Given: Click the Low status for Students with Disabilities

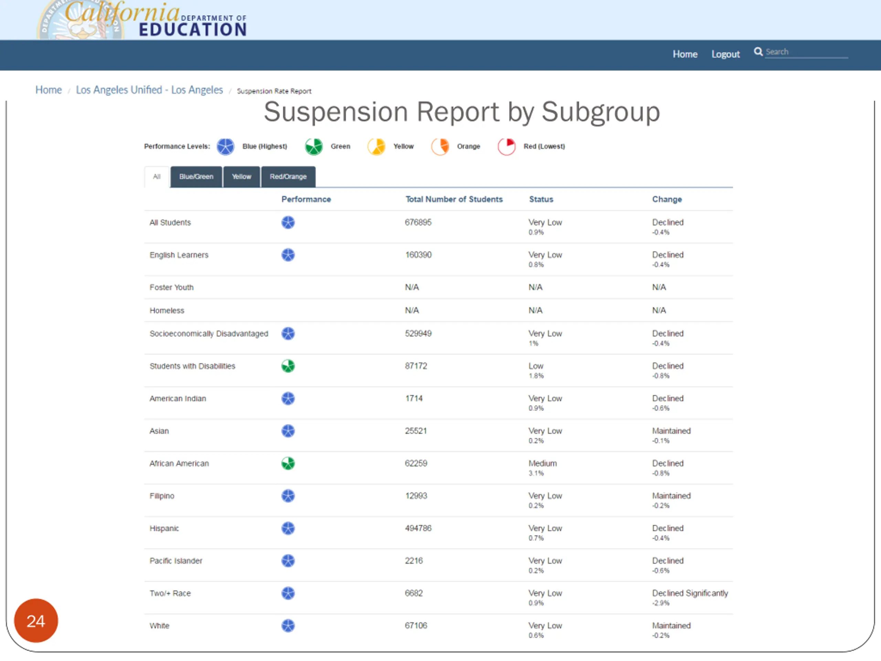Looking at the screenshot, I should click(x=536, y=366).
